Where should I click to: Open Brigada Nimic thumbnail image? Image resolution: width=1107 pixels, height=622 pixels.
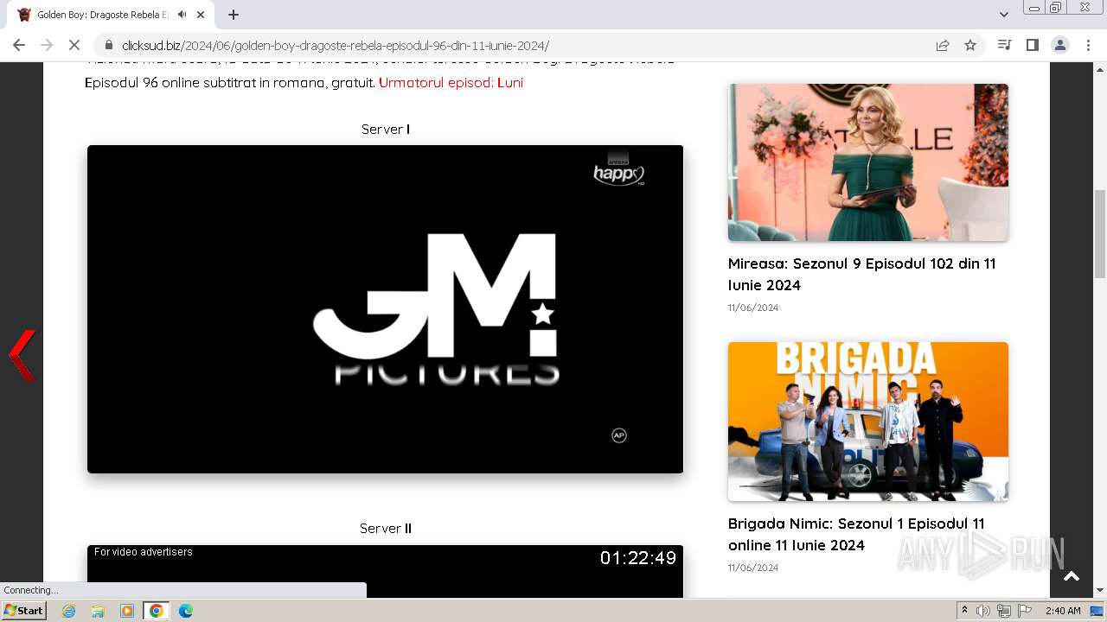[868, 422]
